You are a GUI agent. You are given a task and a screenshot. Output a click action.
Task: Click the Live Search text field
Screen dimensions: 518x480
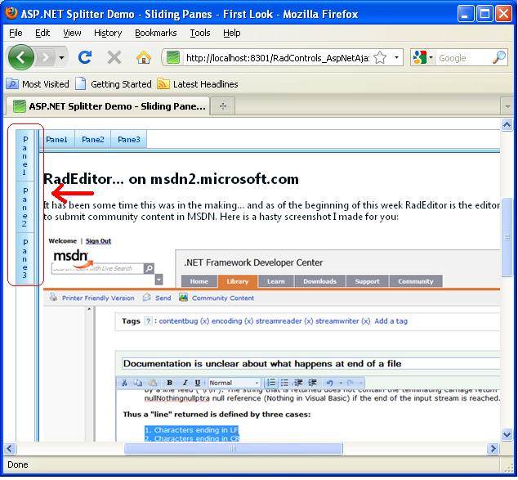coord(98,268)
